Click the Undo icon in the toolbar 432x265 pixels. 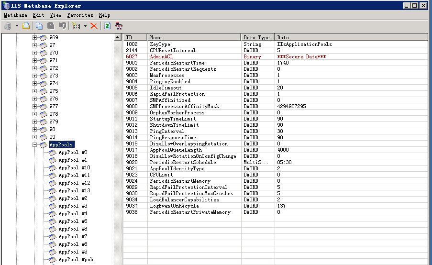(62, 26)
